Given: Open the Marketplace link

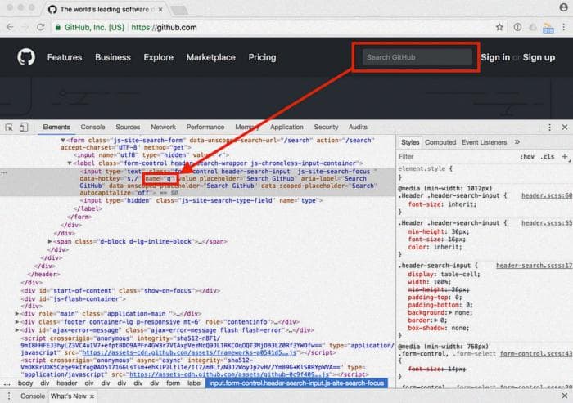Looking at the screenshot, I should coord(211,57).
